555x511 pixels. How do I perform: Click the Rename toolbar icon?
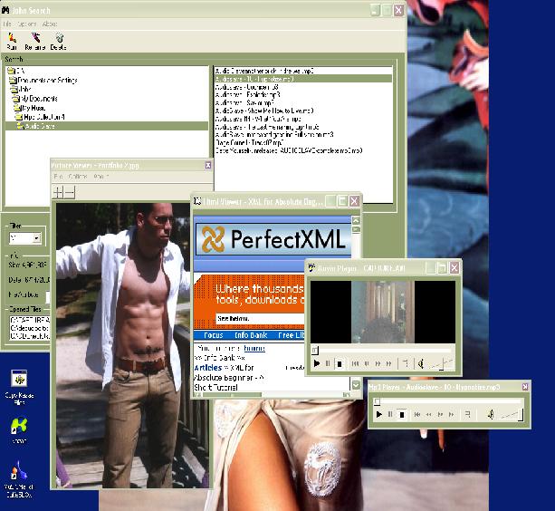35,38
